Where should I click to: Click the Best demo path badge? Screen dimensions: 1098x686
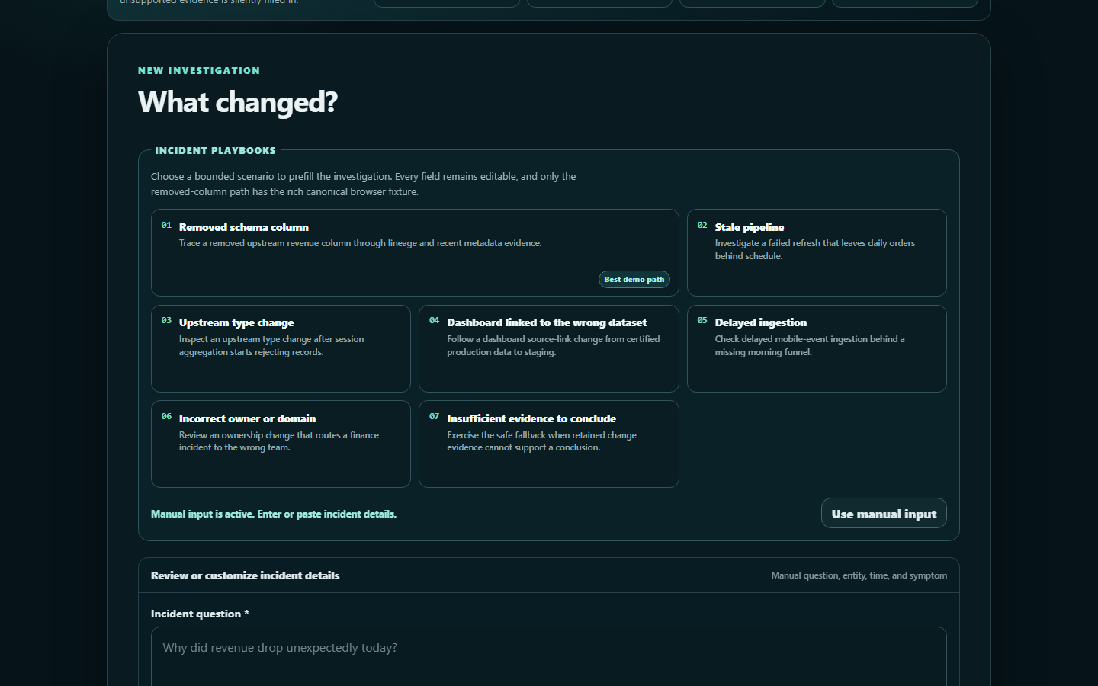(634, 280)
